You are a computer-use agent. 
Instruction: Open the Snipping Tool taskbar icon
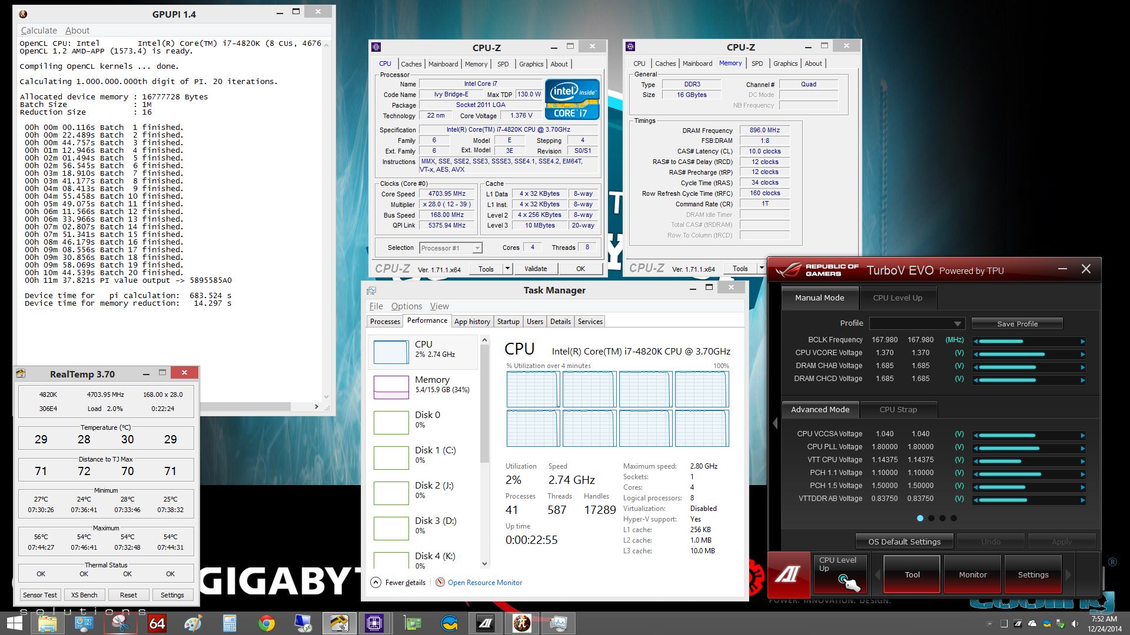pyautogui.click(x=121, y=623)
